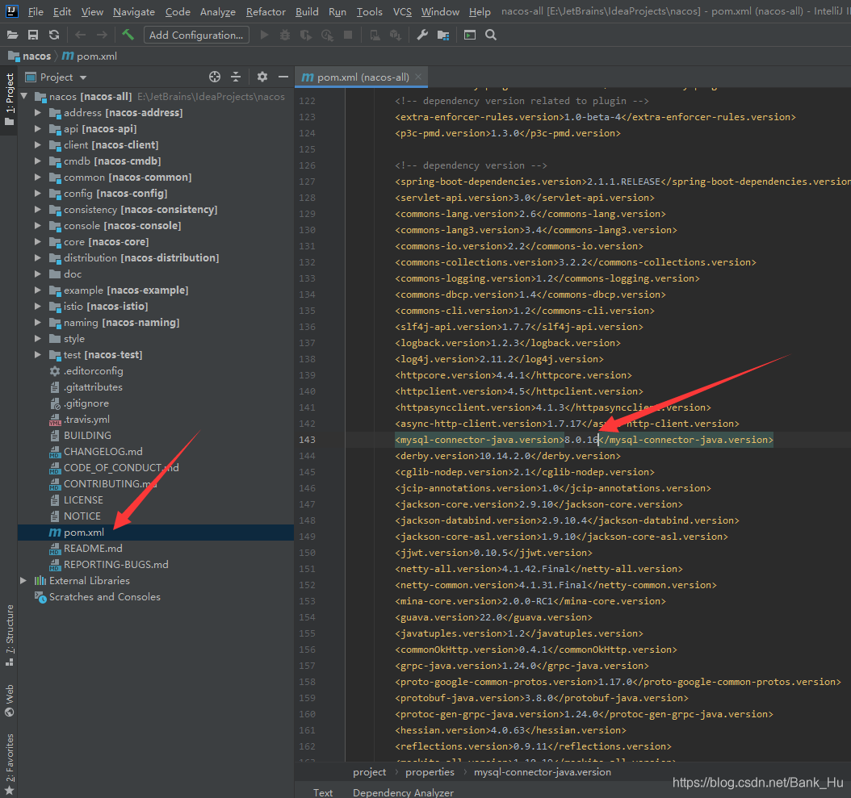Open Settings via the wrench icon

point(422,35)
